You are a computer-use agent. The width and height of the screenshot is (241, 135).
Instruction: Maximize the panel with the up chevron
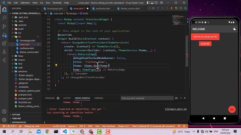point(181,98)
